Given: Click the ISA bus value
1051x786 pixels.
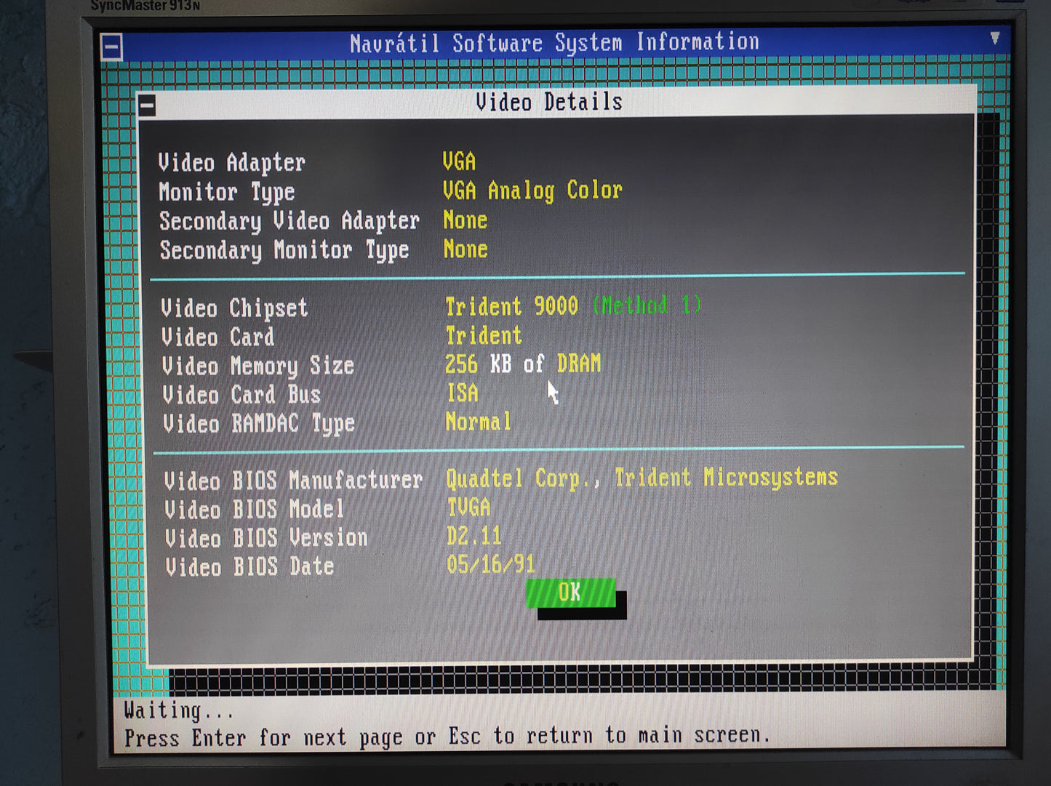Looking at the screenshot, I should [x=463, y=393].
